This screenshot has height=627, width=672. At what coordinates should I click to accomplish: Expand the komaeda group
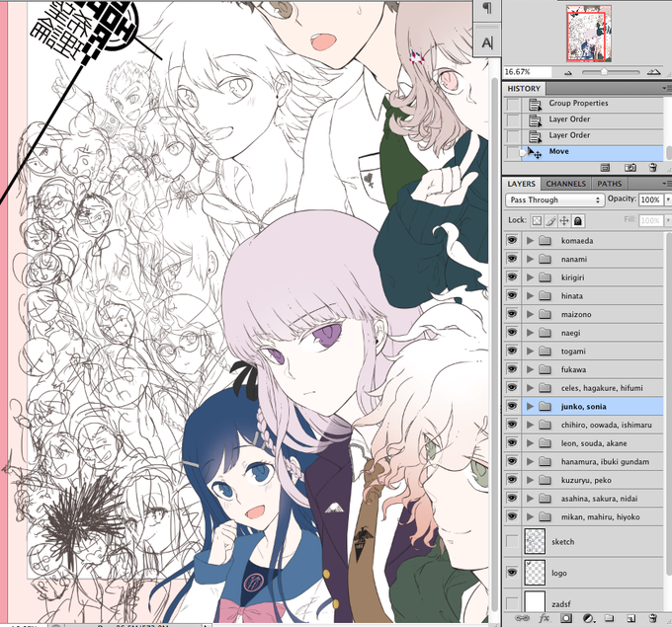pos(530,241)
